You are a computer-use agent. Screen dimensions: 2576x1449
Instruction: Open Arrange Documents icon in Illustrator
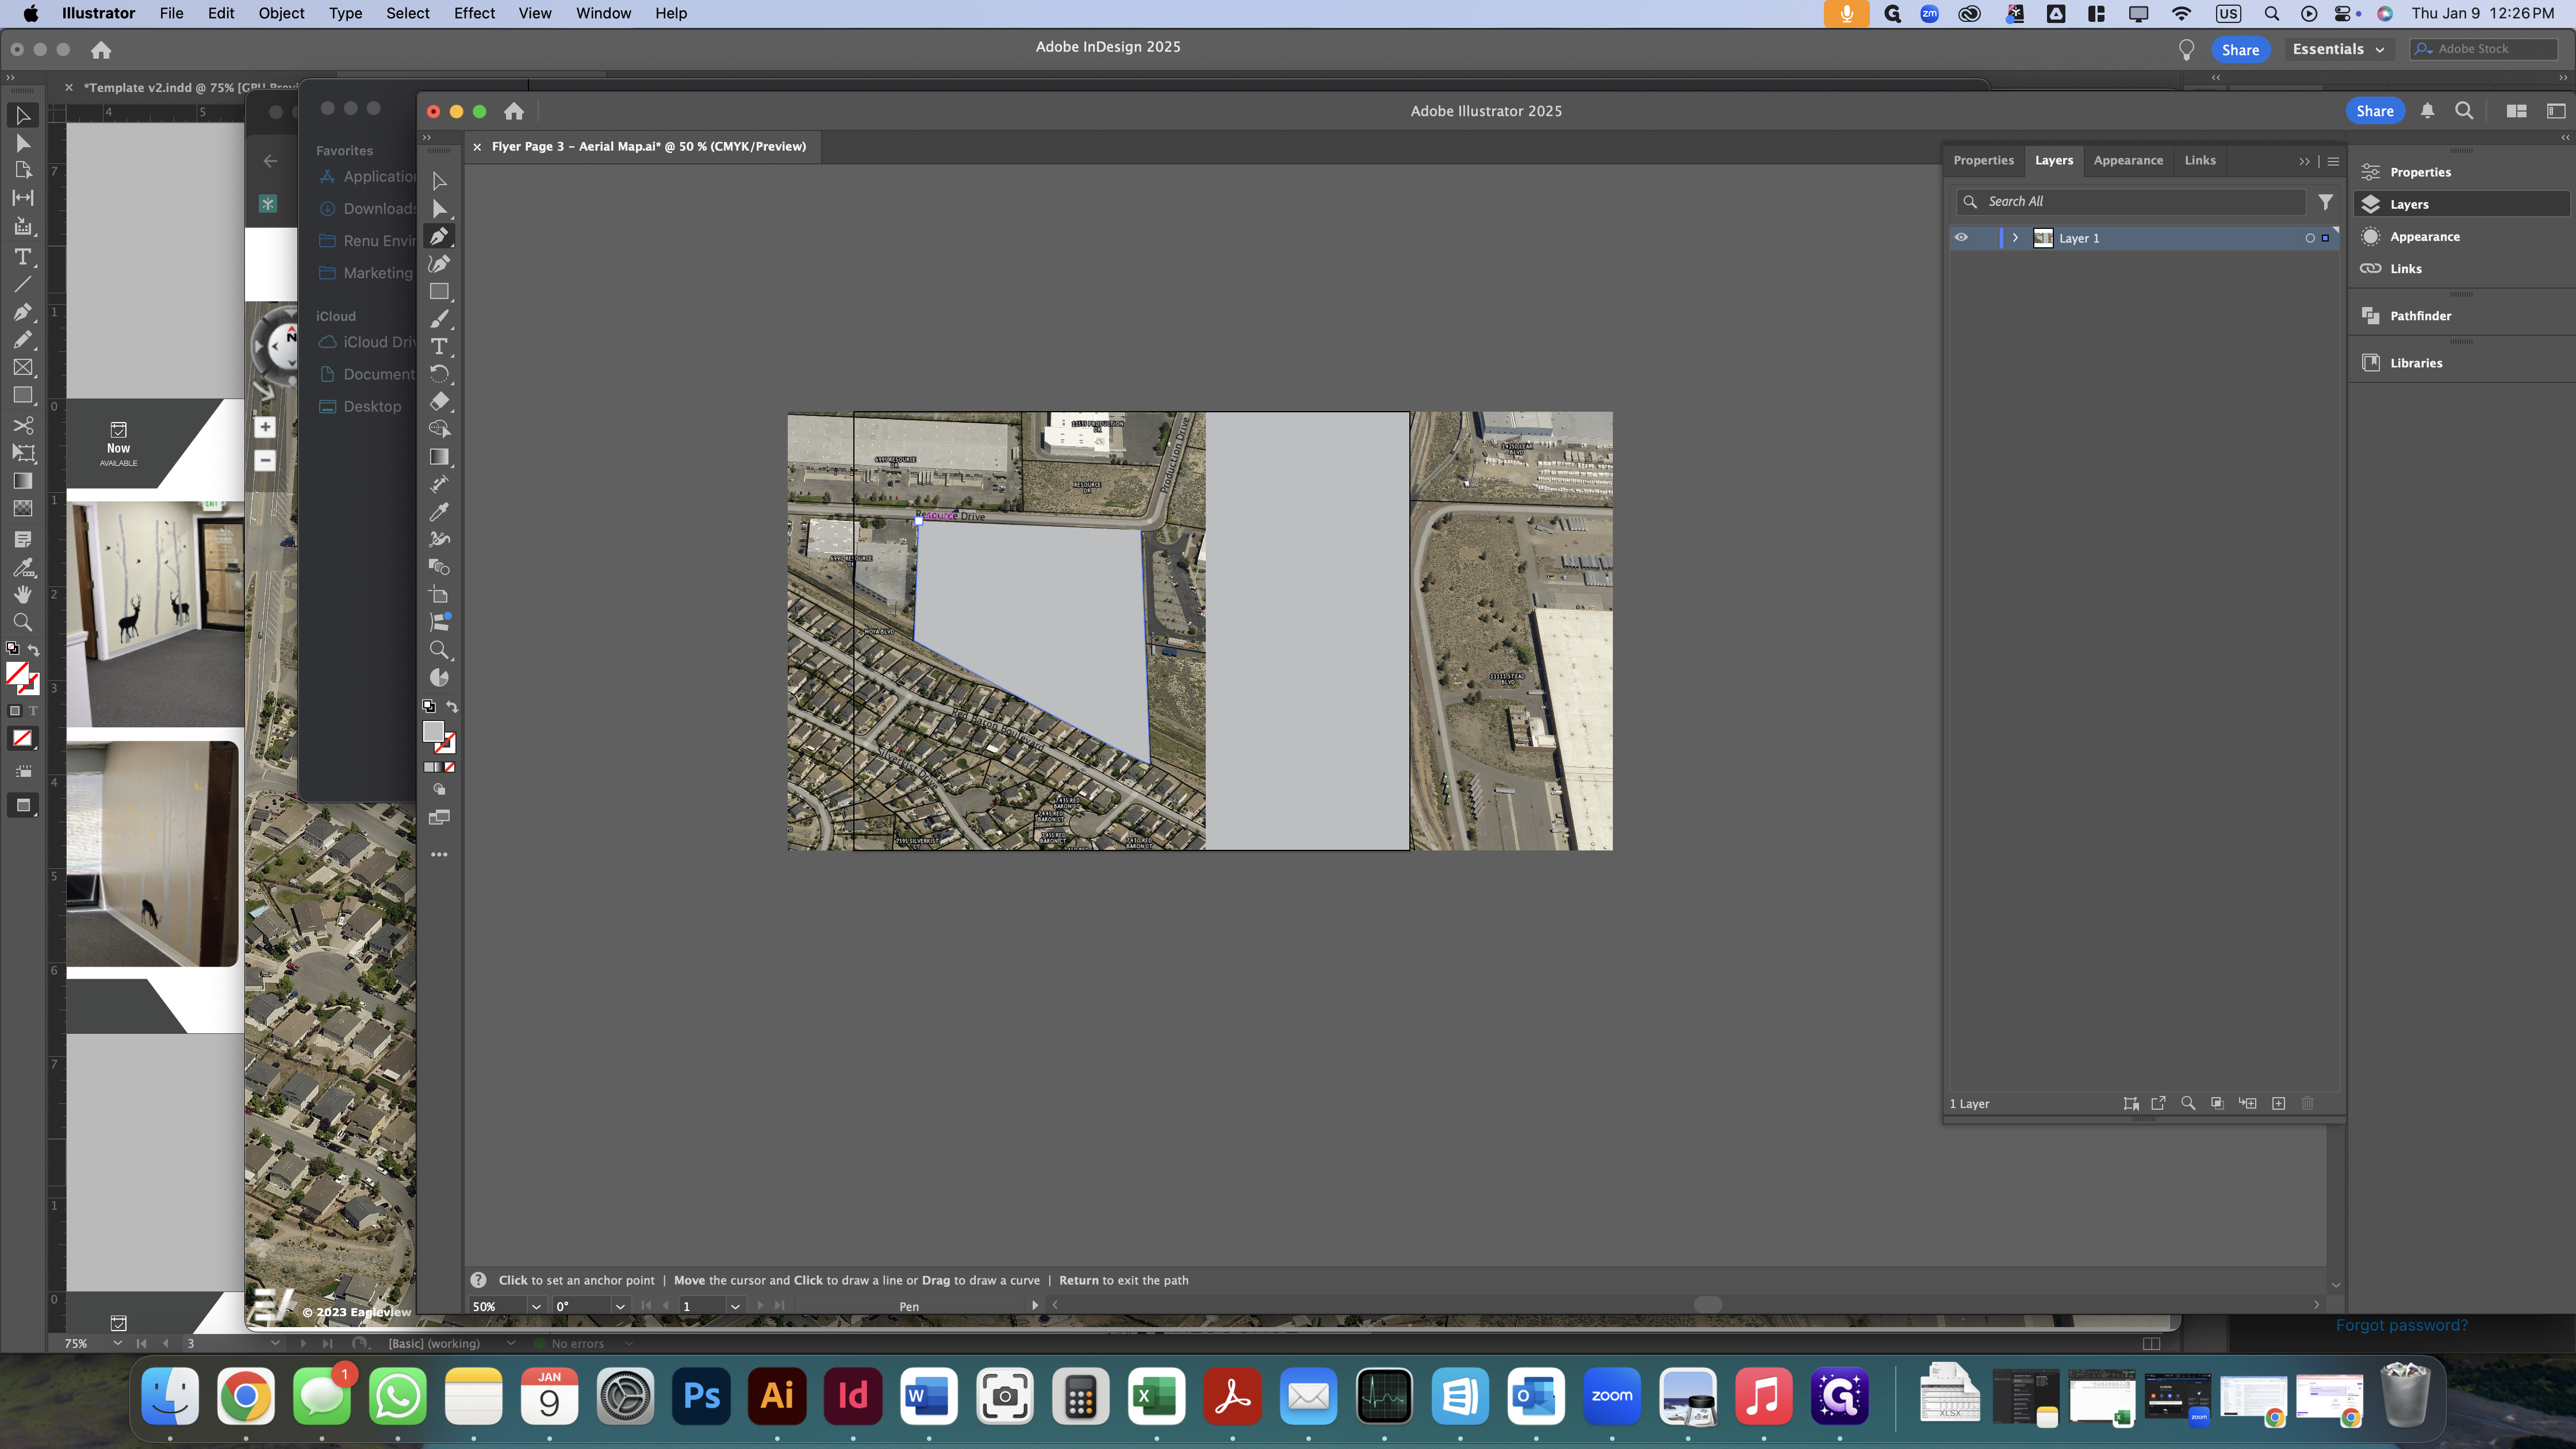point(2517,111)
